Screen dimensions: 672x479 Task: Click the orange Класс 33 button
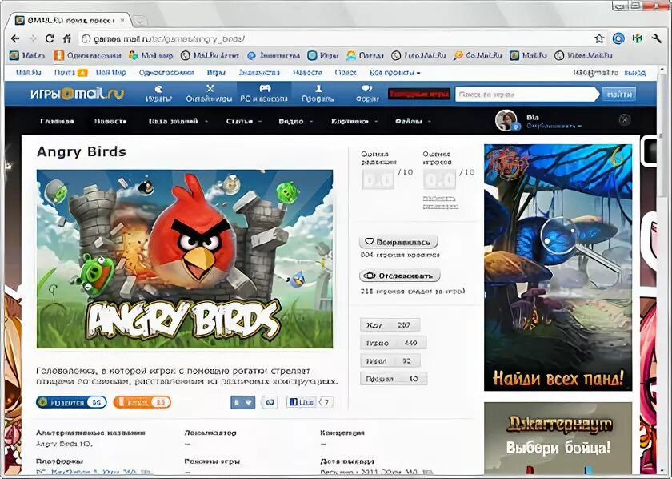point(142,402)
